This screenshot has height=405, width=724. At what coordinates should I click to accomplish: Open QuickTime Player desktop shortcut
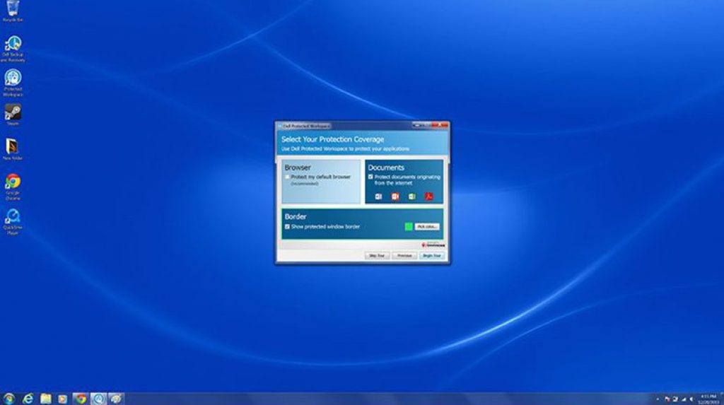[13, 222]
